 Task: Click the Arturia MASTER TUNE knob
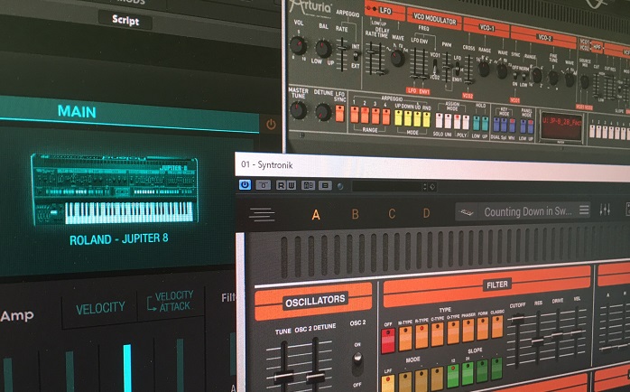point(298,110)
